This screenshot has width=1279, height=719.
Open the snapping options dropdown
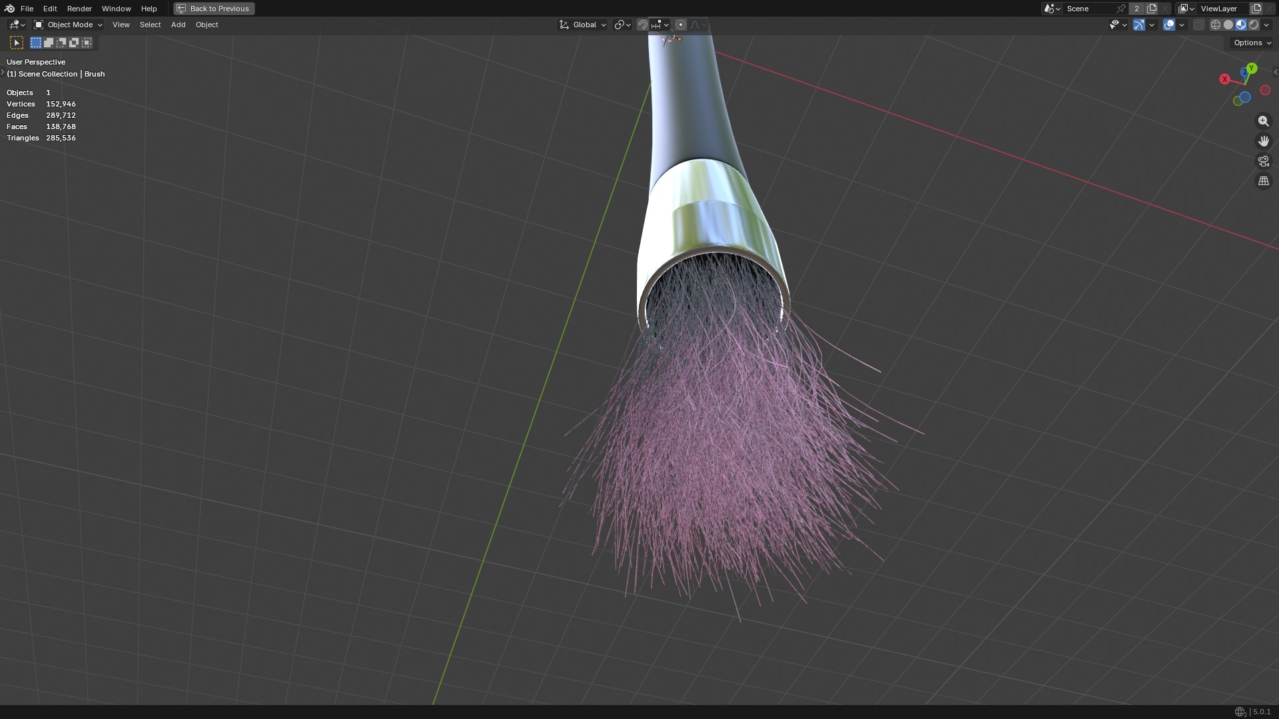click(660, 25)
